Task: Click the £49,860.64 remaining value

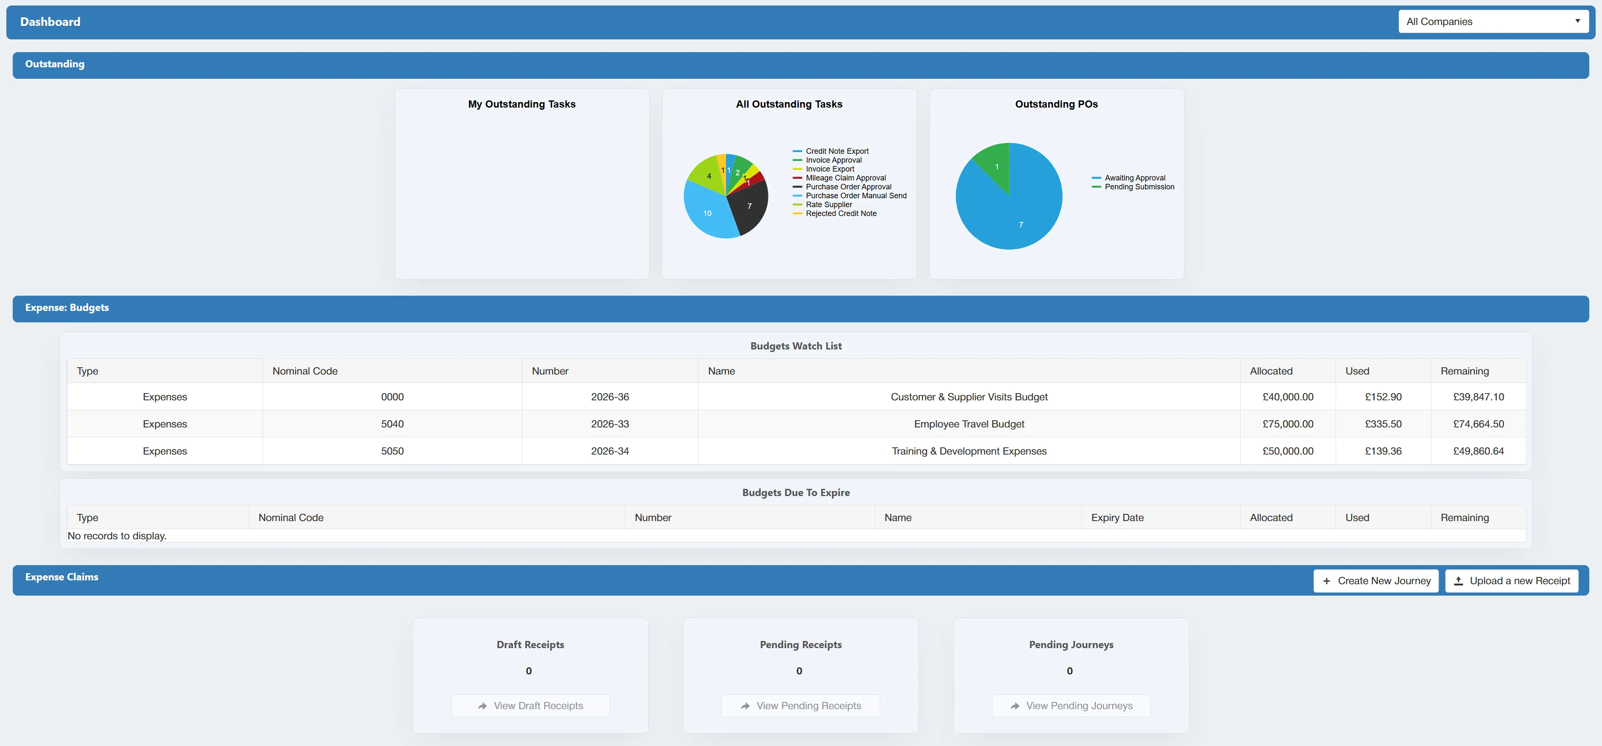Action: tap(1478, 451)
